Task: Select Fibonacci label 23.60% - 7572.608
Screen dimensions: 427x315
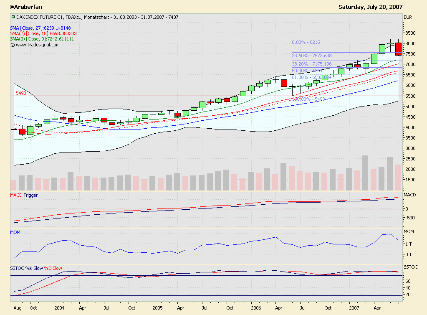Action: coord(312,56)
